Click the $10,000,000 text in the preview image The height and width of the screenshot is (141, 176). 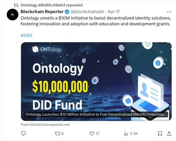coord(60,86)
